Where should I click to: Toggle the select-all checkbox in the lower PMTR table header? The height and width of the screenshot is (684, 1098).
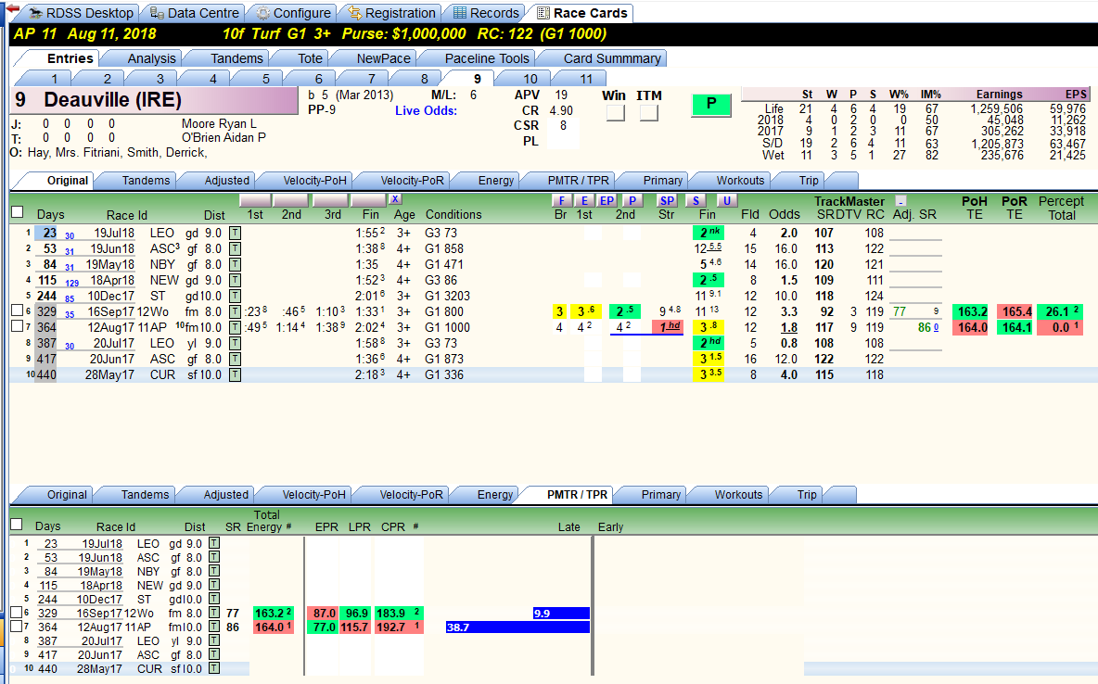click(x=17, y=524)
